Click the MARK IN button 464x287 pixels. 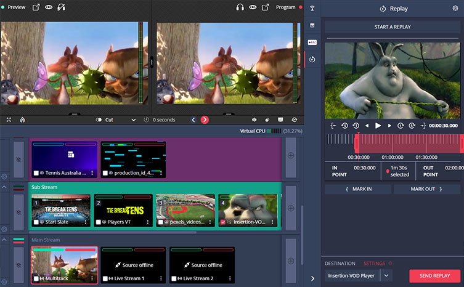tap(358, 189)
